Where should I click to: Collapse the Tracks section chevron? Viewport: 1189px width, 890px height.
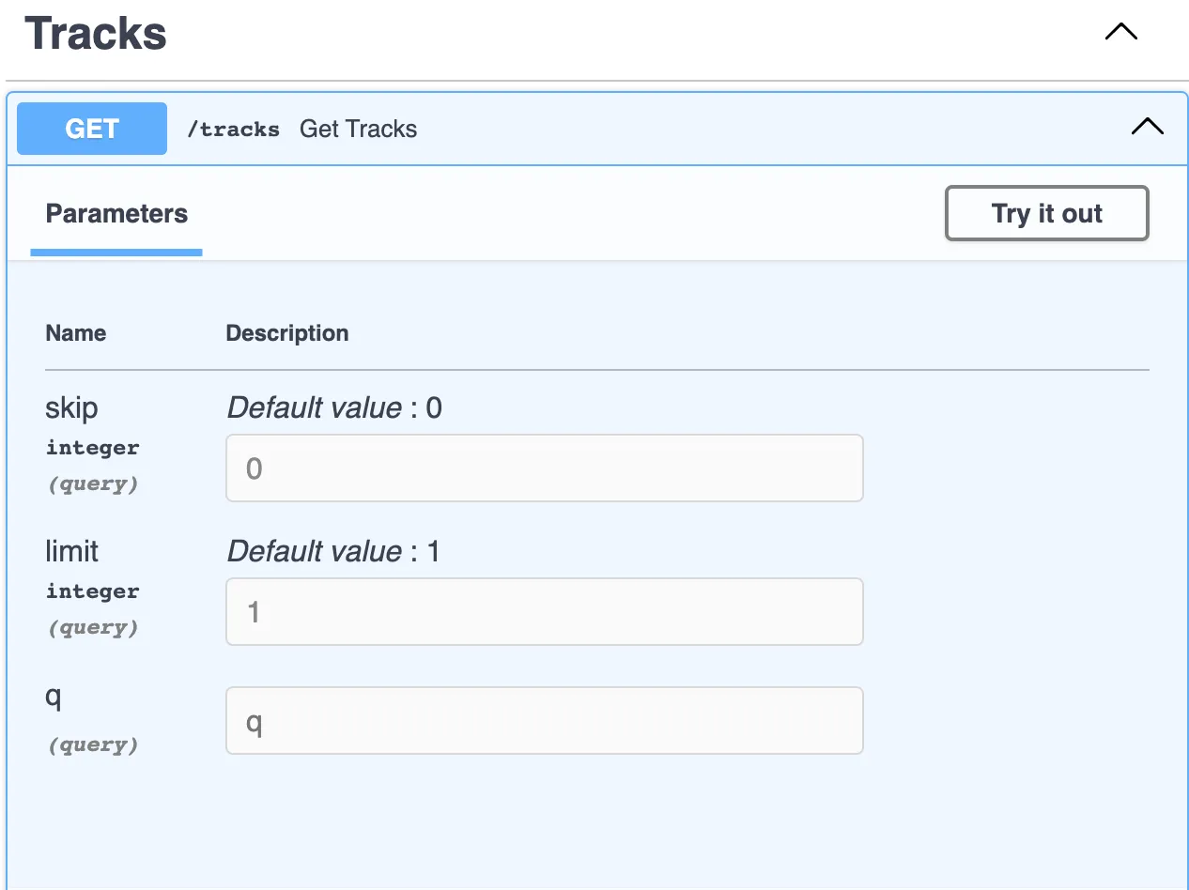[1120, 32]
